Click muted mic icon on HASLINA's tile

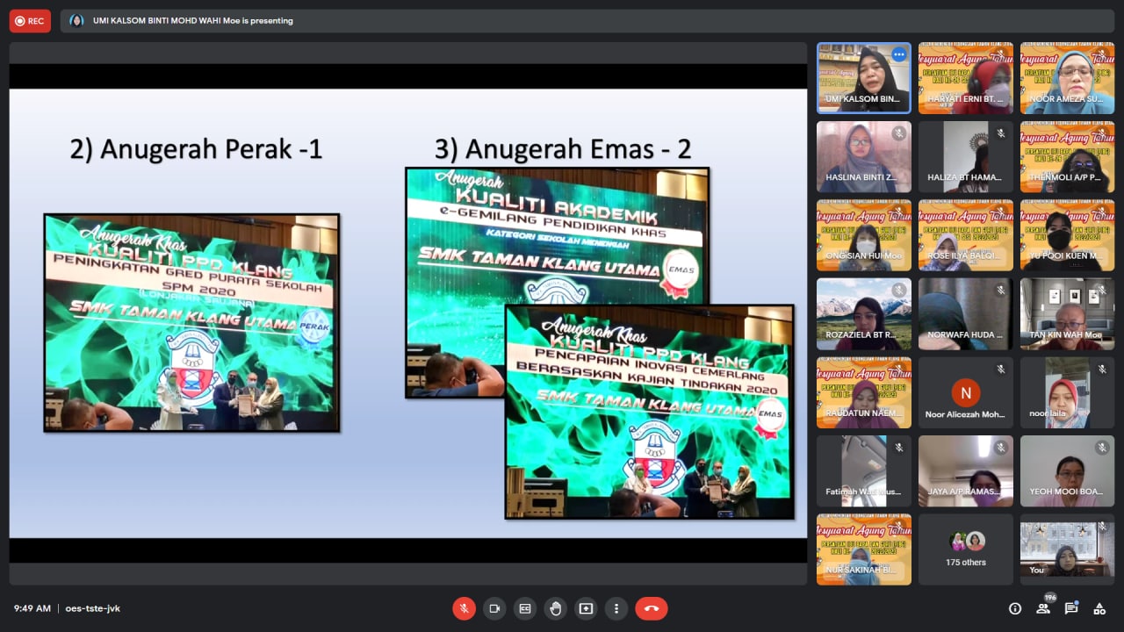click(x=898, y=133)
